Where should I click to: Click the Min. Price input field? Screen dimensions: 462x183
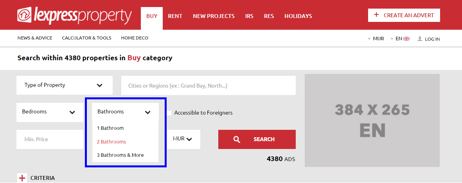[50, 139]
